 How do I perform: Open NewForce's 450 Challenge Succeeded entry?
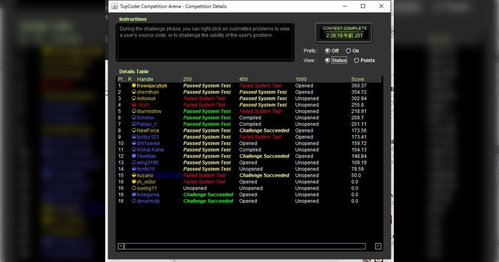tap(264, 131)
